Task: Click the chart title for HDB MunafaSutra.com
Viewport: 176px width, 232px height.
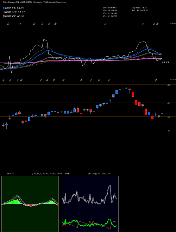Action: [x=34, y=2]
